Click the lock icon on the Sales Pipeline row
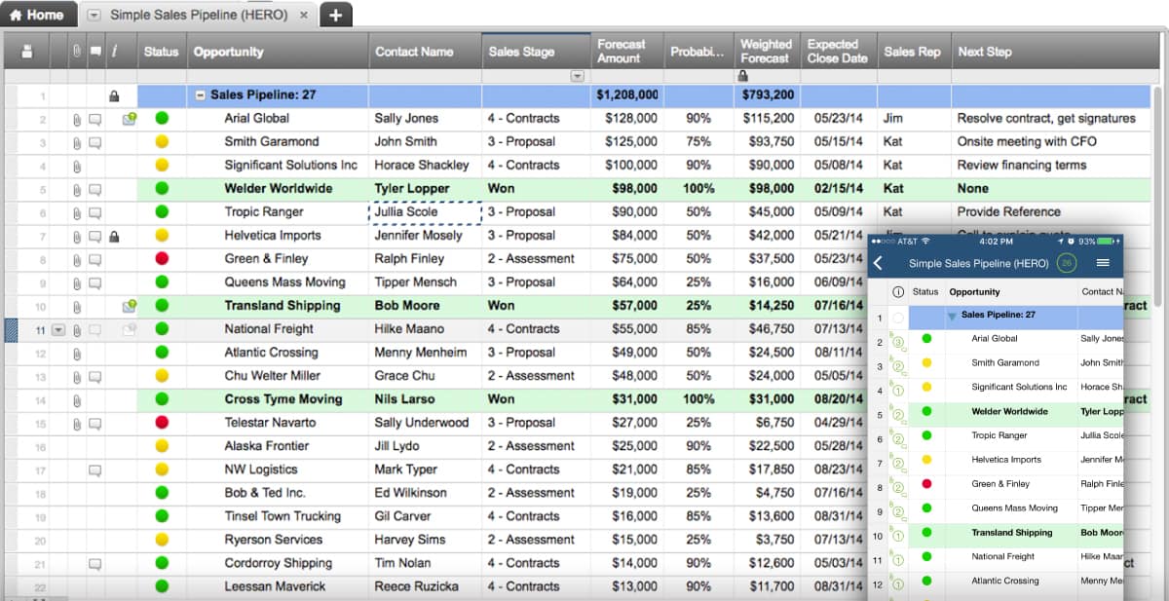 click(114, 96)
